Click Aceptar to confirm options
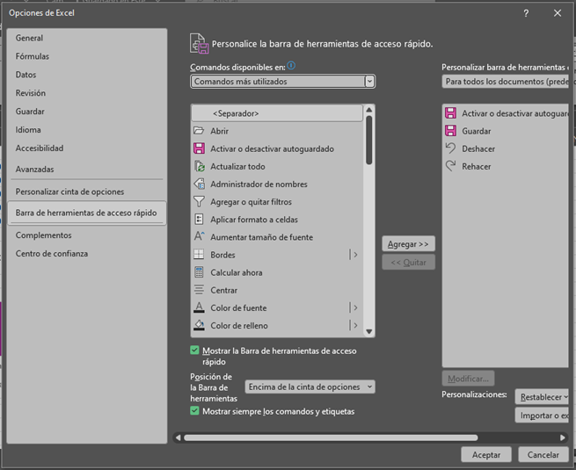This screenshot has height=470, width=576. 486,454
